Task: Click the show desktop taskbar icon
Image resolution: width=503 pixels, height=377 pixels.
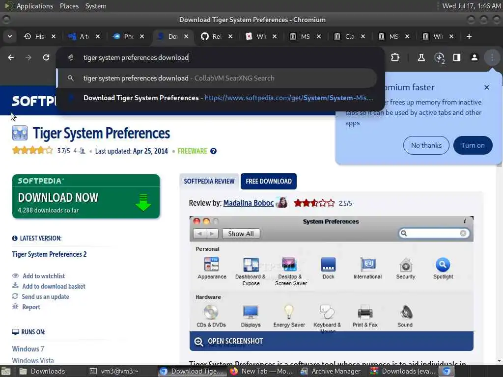Action: [6, 372]
